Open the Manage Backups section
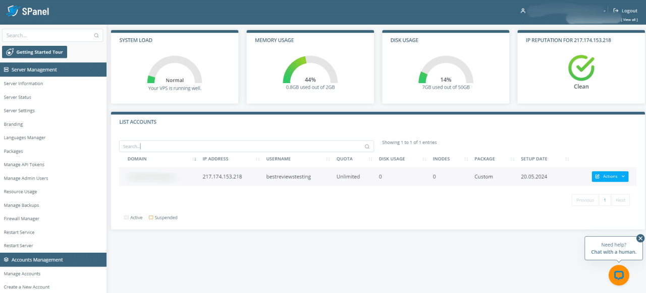Viewport: 646px width, 293px height. (x=21, y=205)
